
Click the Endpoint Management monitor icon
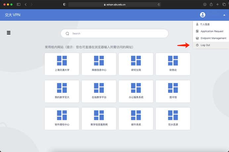(197, 38)
